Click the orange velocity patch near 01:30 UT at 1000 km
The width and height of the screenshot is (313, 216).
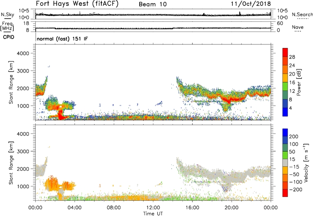pyautogui.click(x=52, y=184)
